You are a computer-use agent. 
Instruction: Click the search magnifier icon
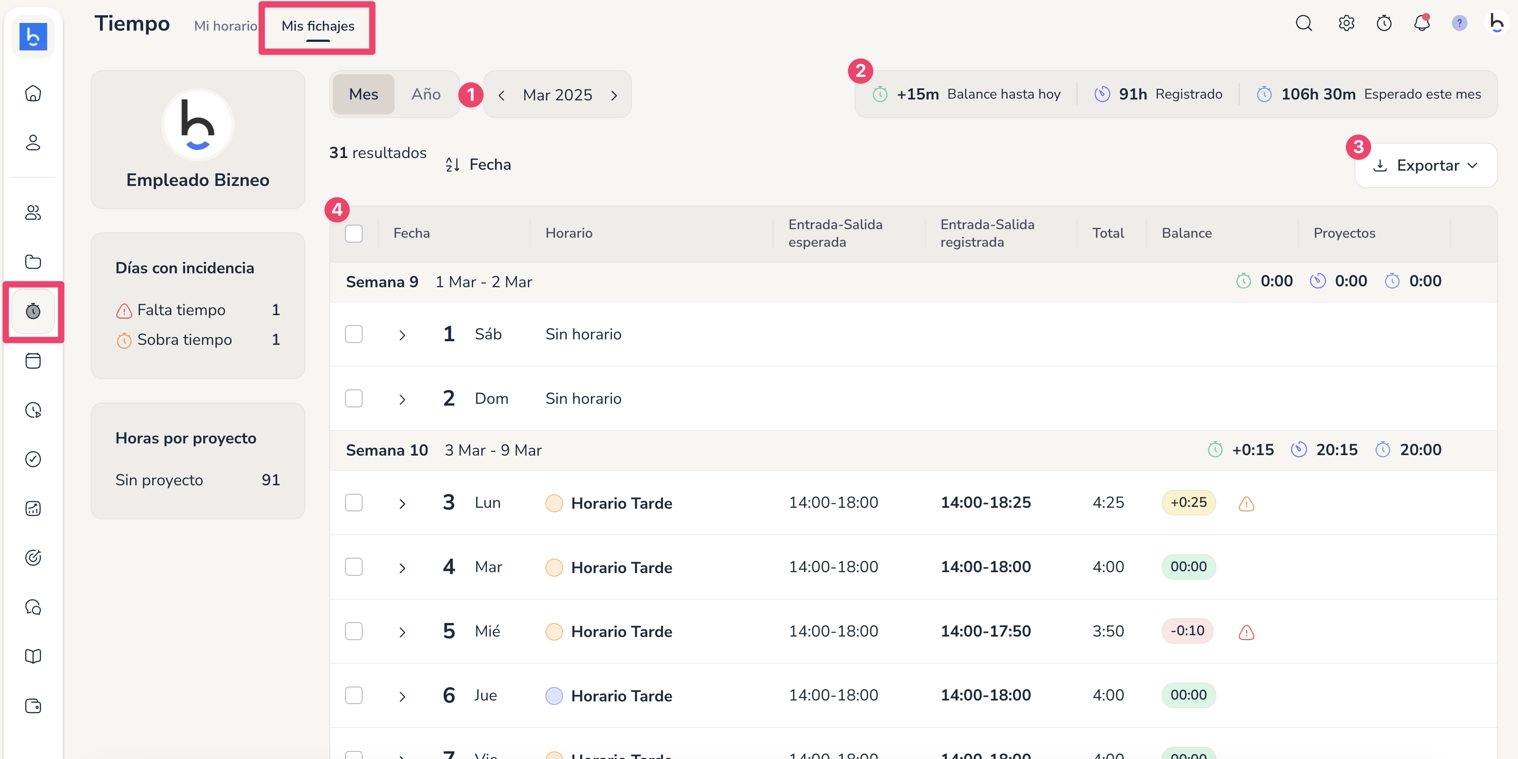pyautogui.click(x=1304, y=23)
